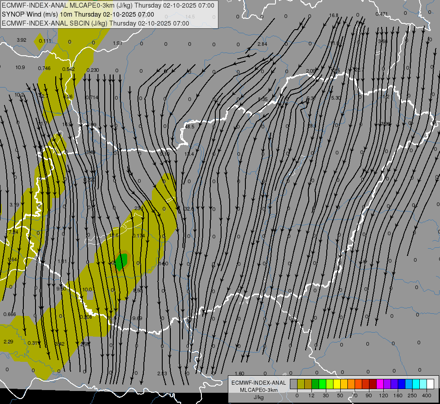Click legend scale value '12'
Screen dimensions: 440x404
click(311, 395)
